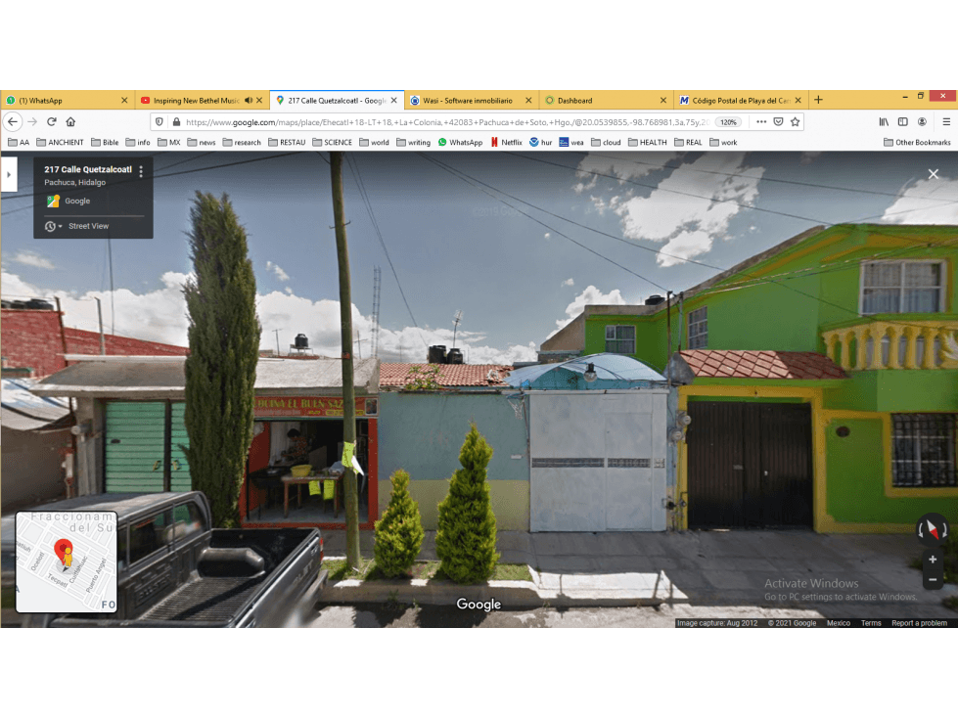This screenshot has width=958, height=718.
Task: Go back with browser back arrow
Action: (x=13, y=122)
